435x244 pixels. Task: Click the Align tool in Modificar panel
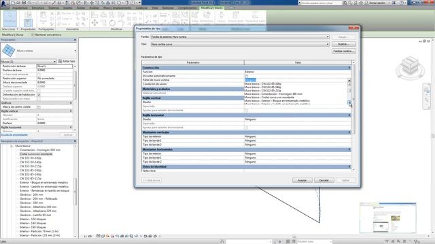coord(94,15)
